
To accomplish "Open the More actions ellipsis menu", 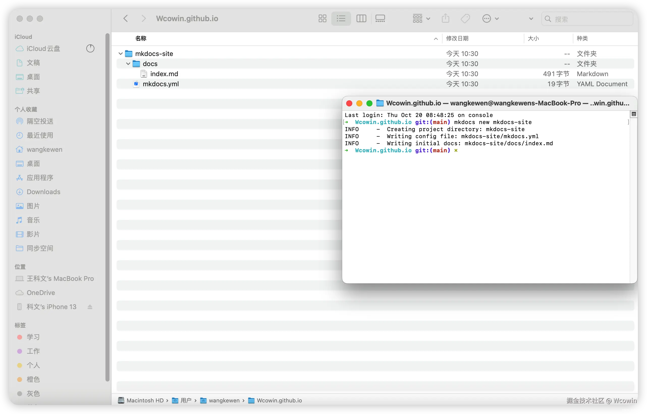I will 490,19.
